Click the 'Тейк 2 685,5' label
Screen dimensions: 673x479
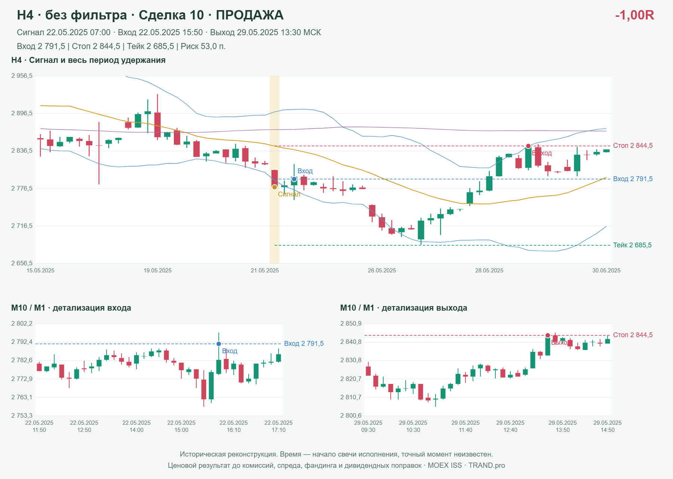click(x=632, y=245)
